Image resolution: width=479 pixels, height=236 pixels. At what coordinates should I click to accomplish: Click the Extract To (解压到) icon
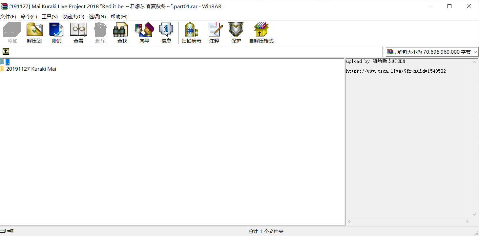tap(34, 33)
